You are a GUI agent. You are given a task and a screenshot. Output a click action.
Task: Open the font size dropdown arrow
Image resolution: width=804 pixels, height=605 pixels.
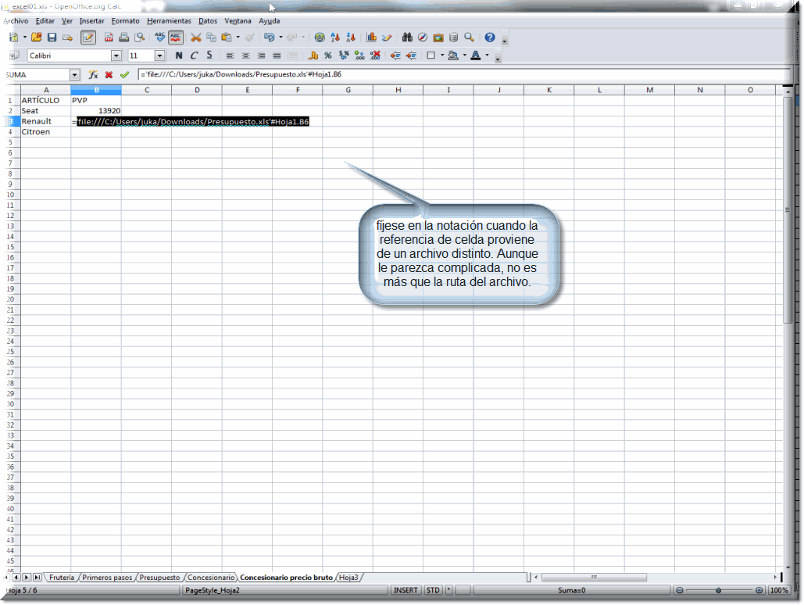pos(160,55)
